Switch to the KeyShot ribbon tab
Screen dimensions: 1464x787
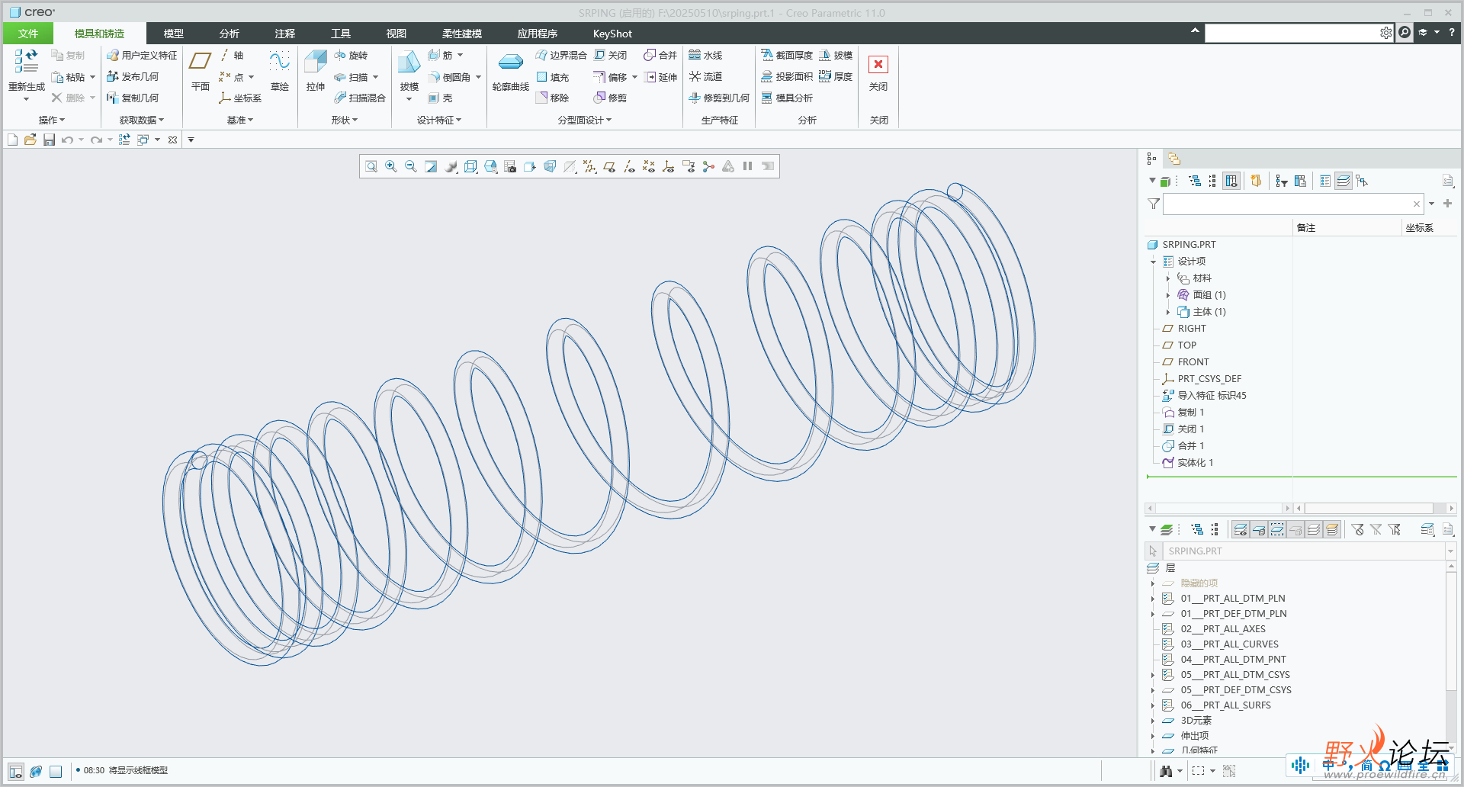tap(612, 34)
